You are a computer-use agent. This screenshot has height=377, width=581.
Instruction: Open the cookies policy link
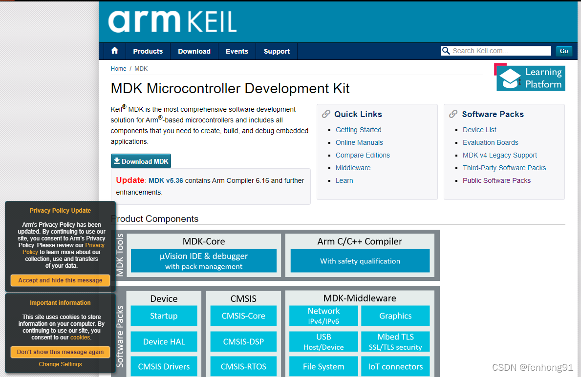click(x=80, y=337)
